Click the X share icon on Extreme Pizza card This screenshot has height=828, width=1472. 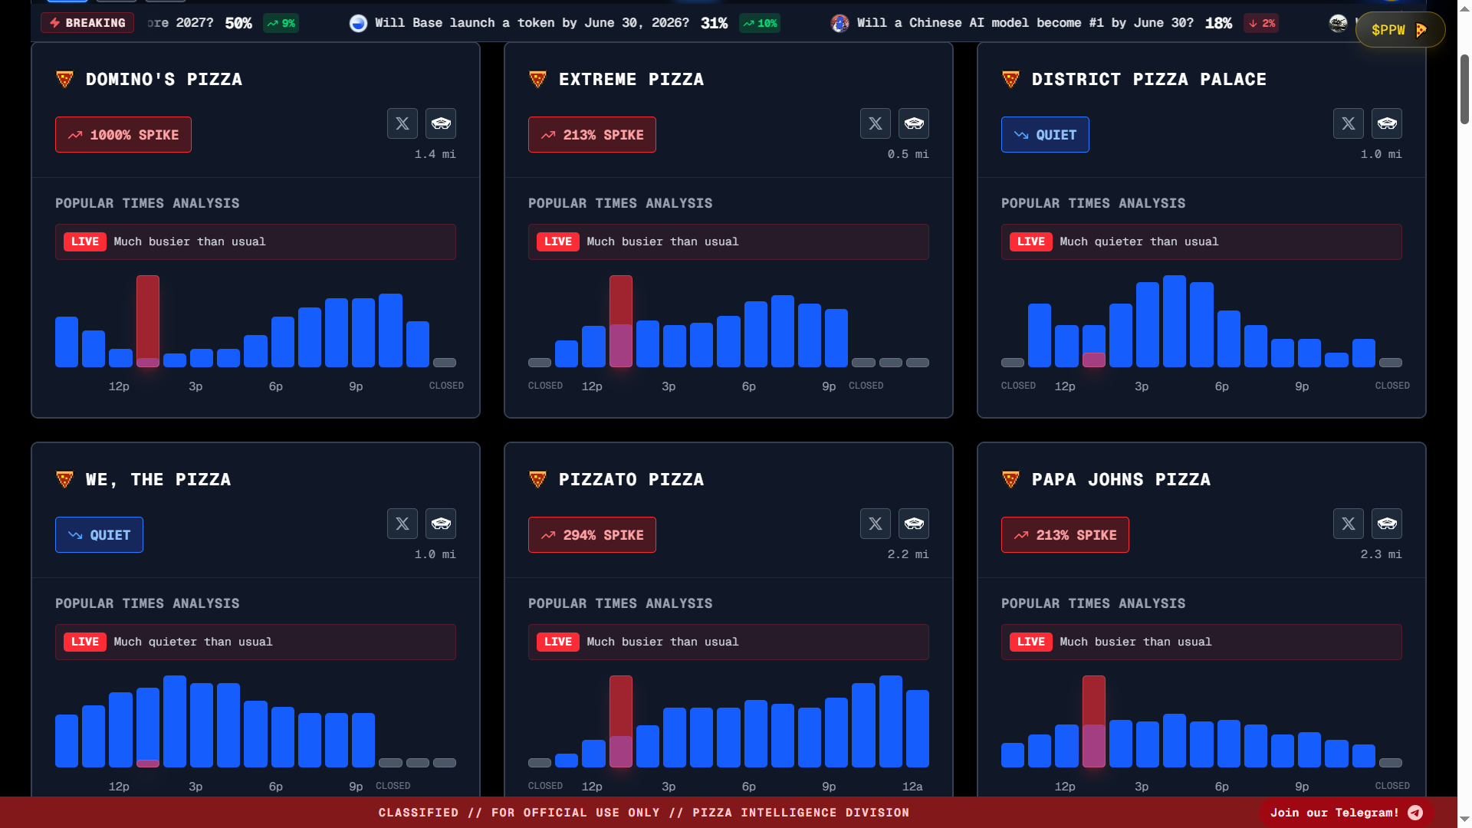point(875,123)
